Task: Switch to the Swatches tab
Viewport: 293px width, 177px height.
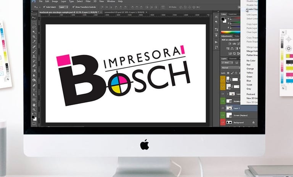Action: 233,14
